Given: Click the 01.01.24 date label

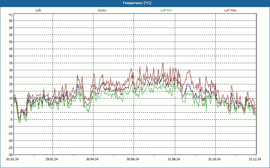Looking at the screenshot, I should (x=12, y=159).
